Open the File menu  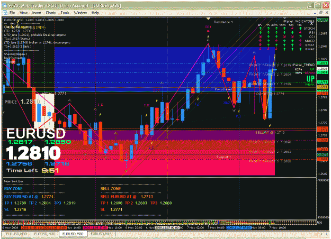[x=12, y=13]
